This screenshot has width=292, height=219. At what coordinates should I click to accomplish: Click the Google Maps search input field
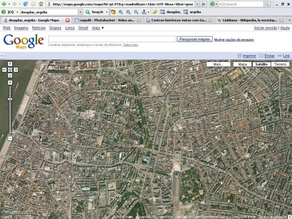tap(111, 39)
